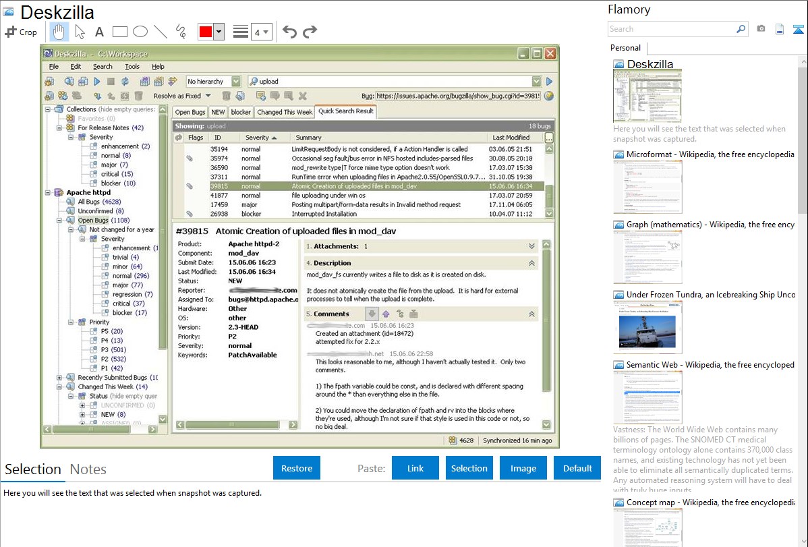The width and height of the screenshot is (808, 547).
Task: Focus the Flamory Search field
Action: pyautogui.click(x=672, y=29)
